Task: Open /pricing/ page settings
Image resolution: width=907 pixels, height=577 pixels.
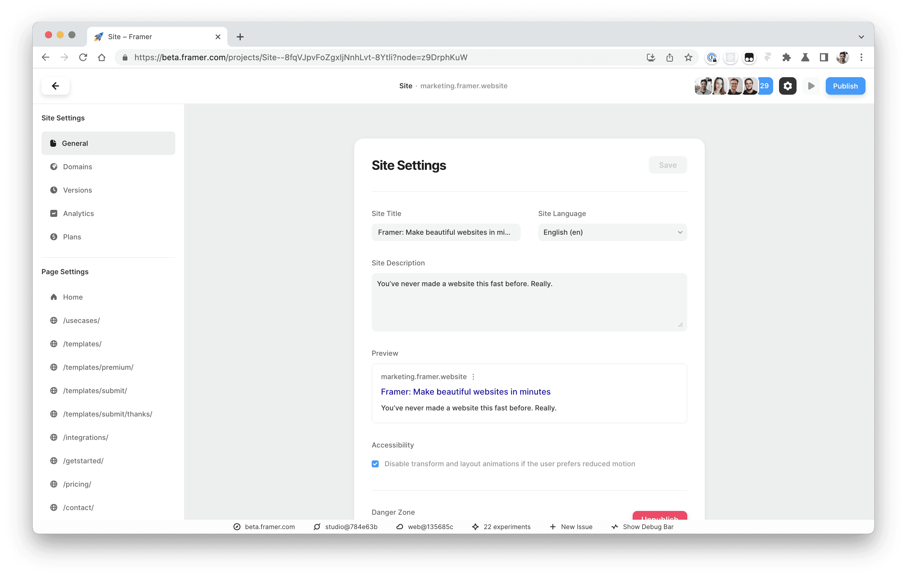Action: pos(77,484)
